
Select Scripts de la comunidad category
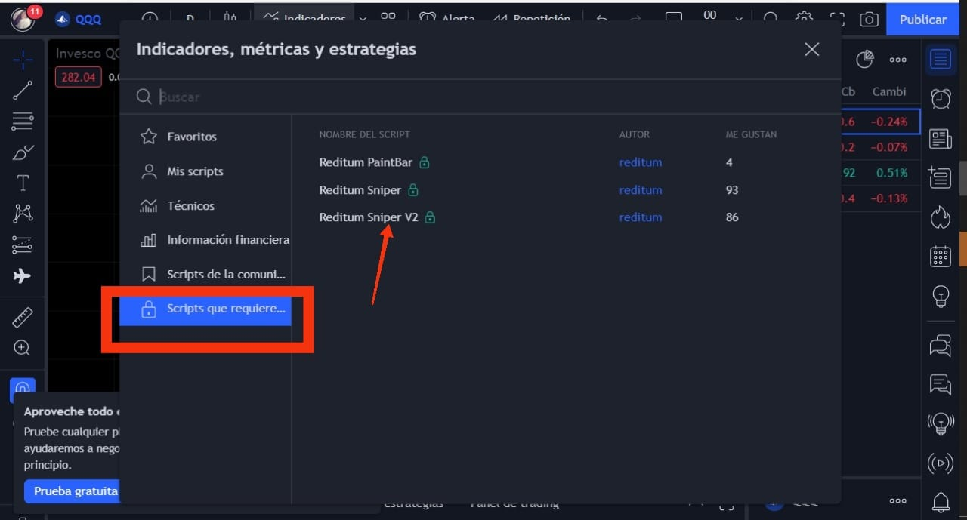coord(205,274)
